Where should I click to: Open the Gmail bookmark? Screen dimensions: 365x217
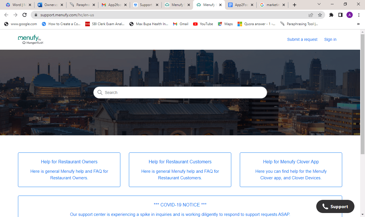[x=181, y=24]
